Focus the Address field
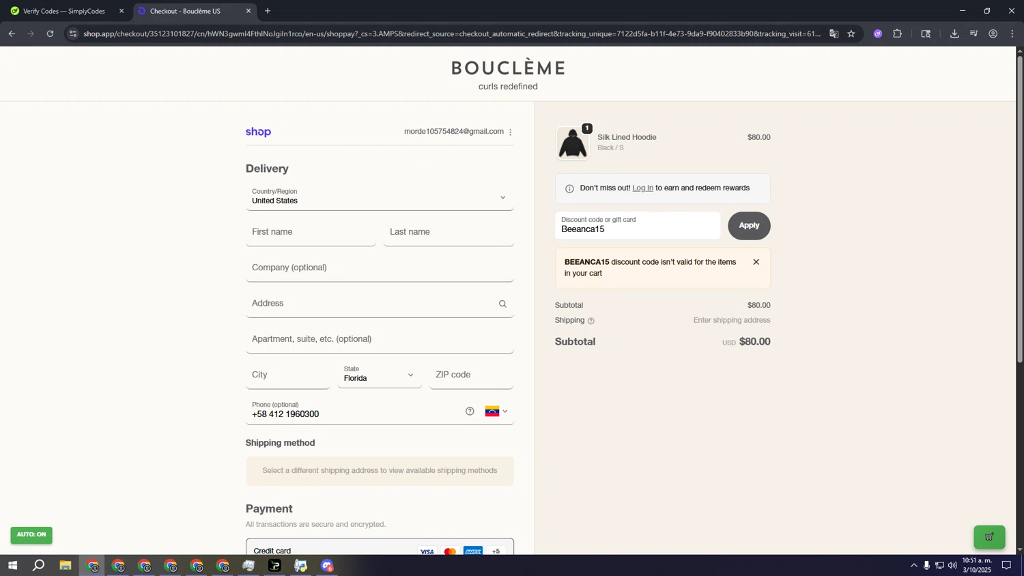The width and height of the screenshot is (1024, 576). (x=371, y=304)
